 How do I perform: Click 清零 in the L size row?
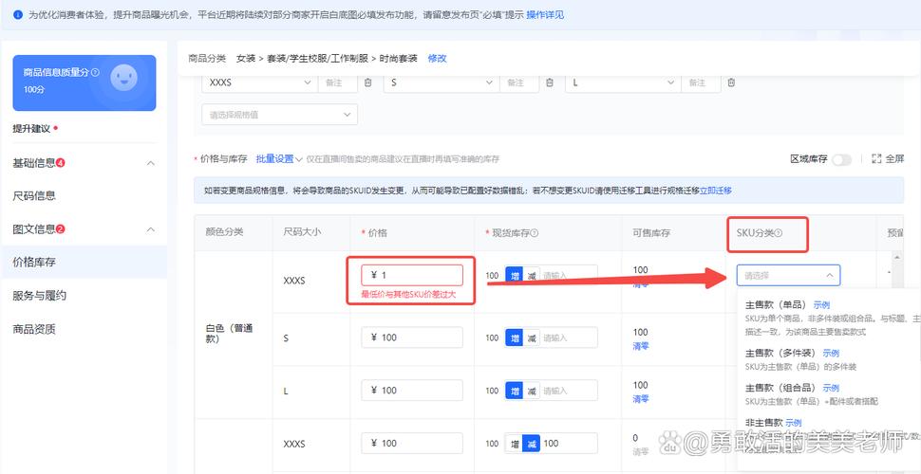click(x=641, y=399)
